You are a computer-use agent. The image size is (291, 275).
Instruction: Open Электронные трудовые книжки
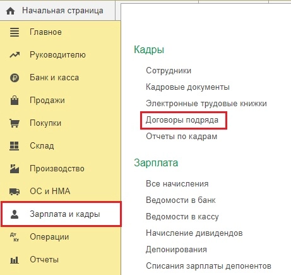(x=206, y=104)
